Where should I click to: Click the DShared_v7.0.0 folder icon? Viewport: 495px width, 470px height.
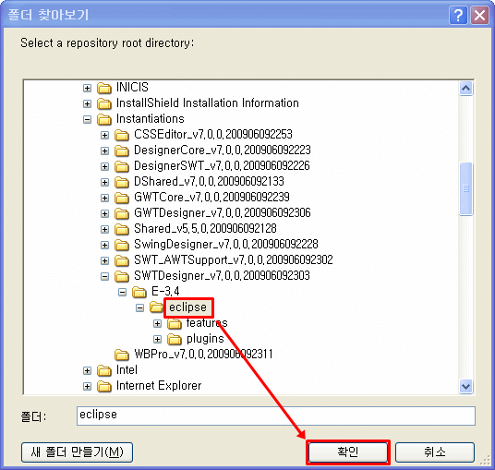[x=122, y=182]
